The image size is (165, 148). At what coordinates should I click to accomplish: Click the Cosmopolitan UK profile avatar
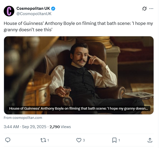tap(9, 11)
